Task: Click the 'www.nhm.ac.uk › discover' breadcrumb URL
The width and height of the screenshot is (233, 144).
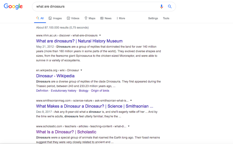Action: click(67, 35)
